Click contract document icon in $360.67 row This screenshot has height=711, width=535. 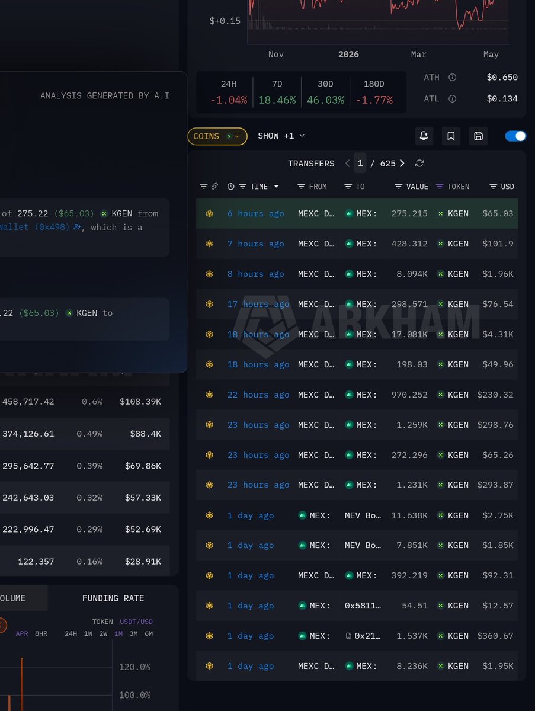click(x=348, y=636)
